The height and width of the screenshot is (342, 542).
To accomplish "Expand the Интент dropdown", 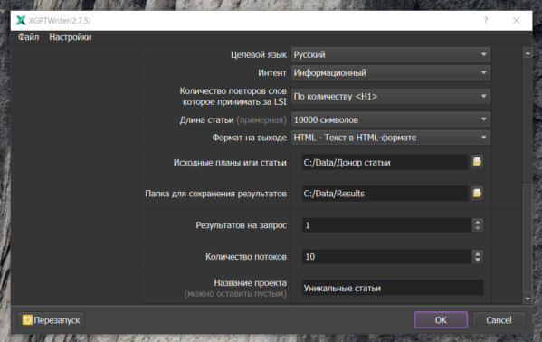I will click(x=391, y=73).
